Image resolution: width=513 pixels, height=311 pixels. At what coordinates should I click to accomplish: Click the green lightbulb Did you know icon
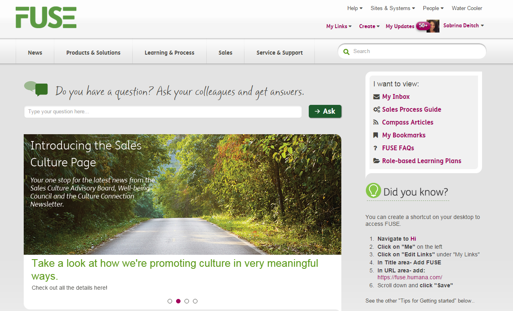pos(373,191)
